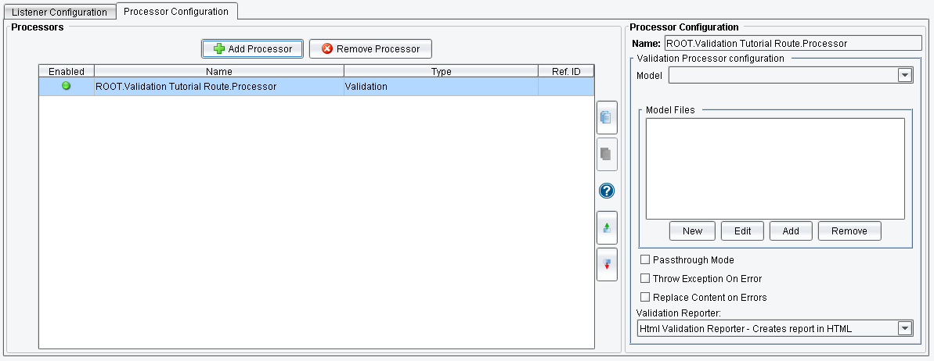
Task: Move processor up with green arrow icon
Action: coord(607,228)
